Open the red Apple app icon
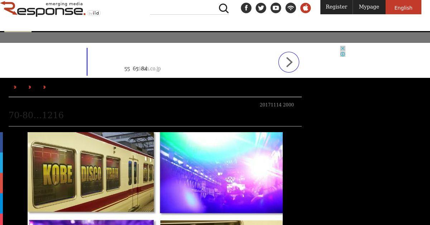430x225 pixels. click(306, 8)
